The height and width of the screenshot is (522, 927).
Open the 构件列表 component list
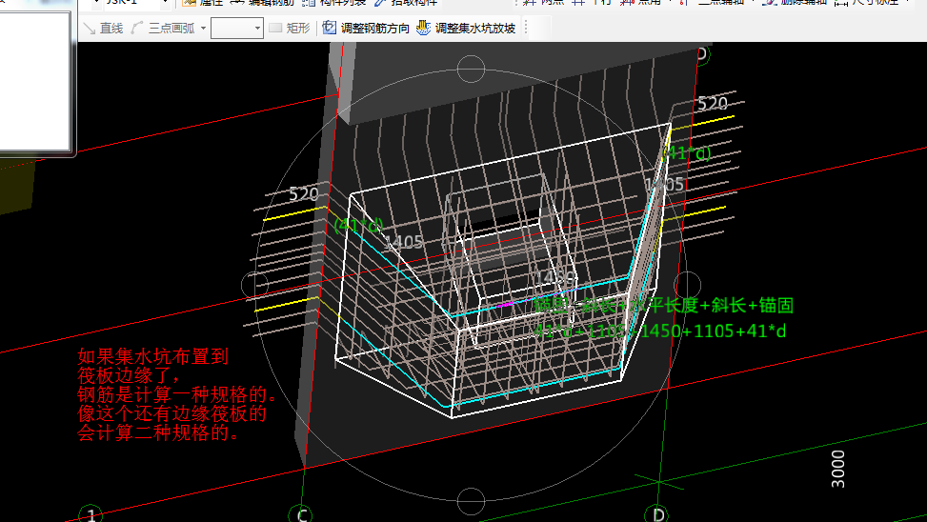coord(334,2)
